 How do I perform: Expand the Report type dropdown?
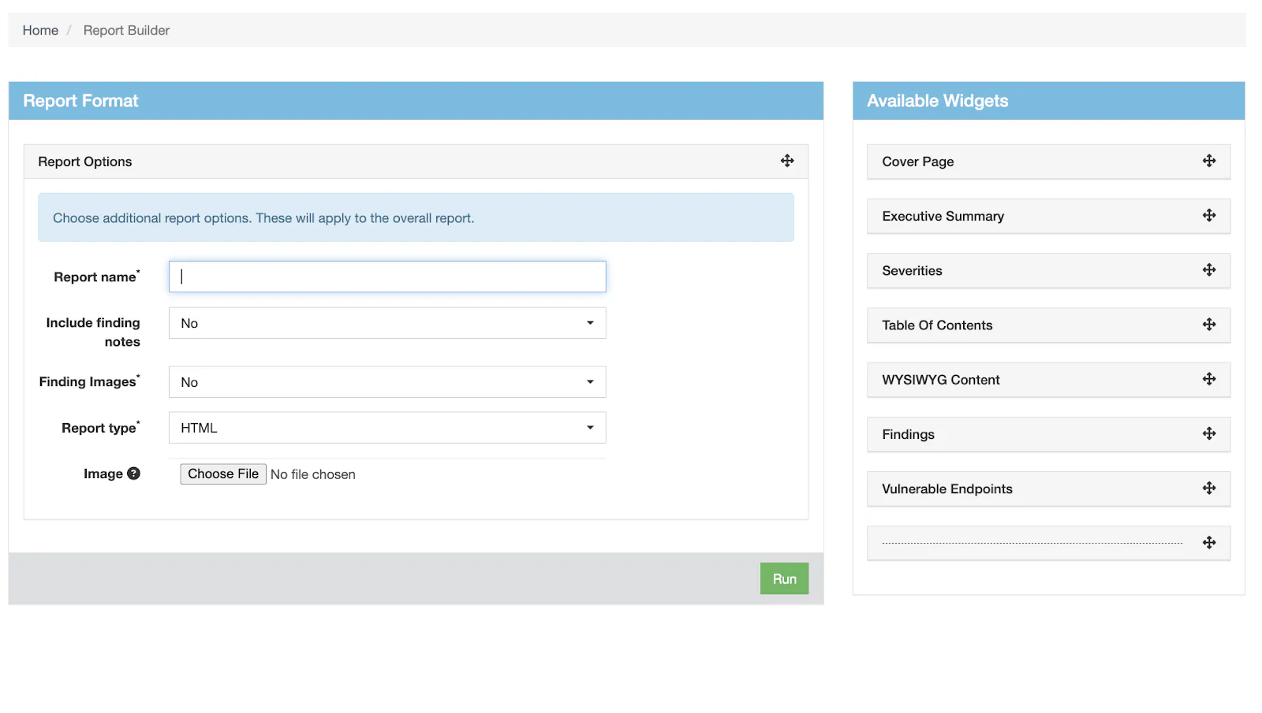pyautogui.click(x=386, y=428)
